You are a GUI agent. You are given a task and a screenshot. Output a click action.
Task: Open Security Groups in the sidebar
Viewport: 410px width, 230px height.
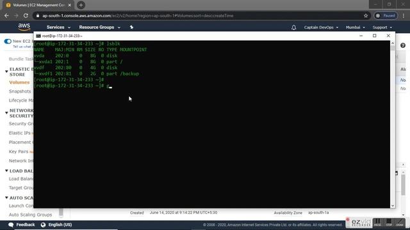click(21, 123)
